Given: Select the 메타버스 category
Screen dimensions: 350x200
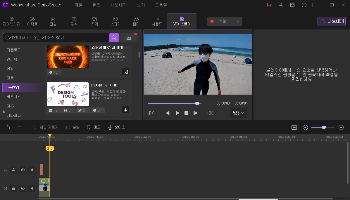Looking at the screenshot, I should (x=14, y=116).
